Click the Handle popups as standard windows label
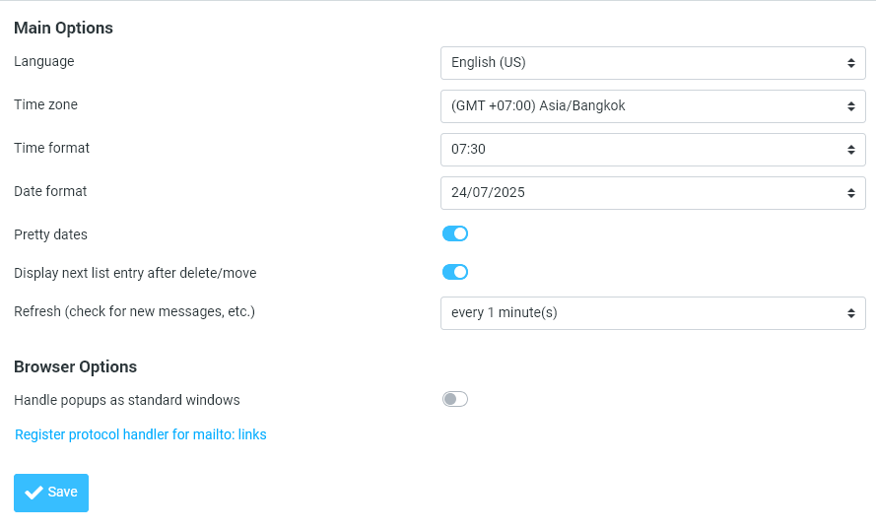The image size is (876, 529). [x=127, y=400]
